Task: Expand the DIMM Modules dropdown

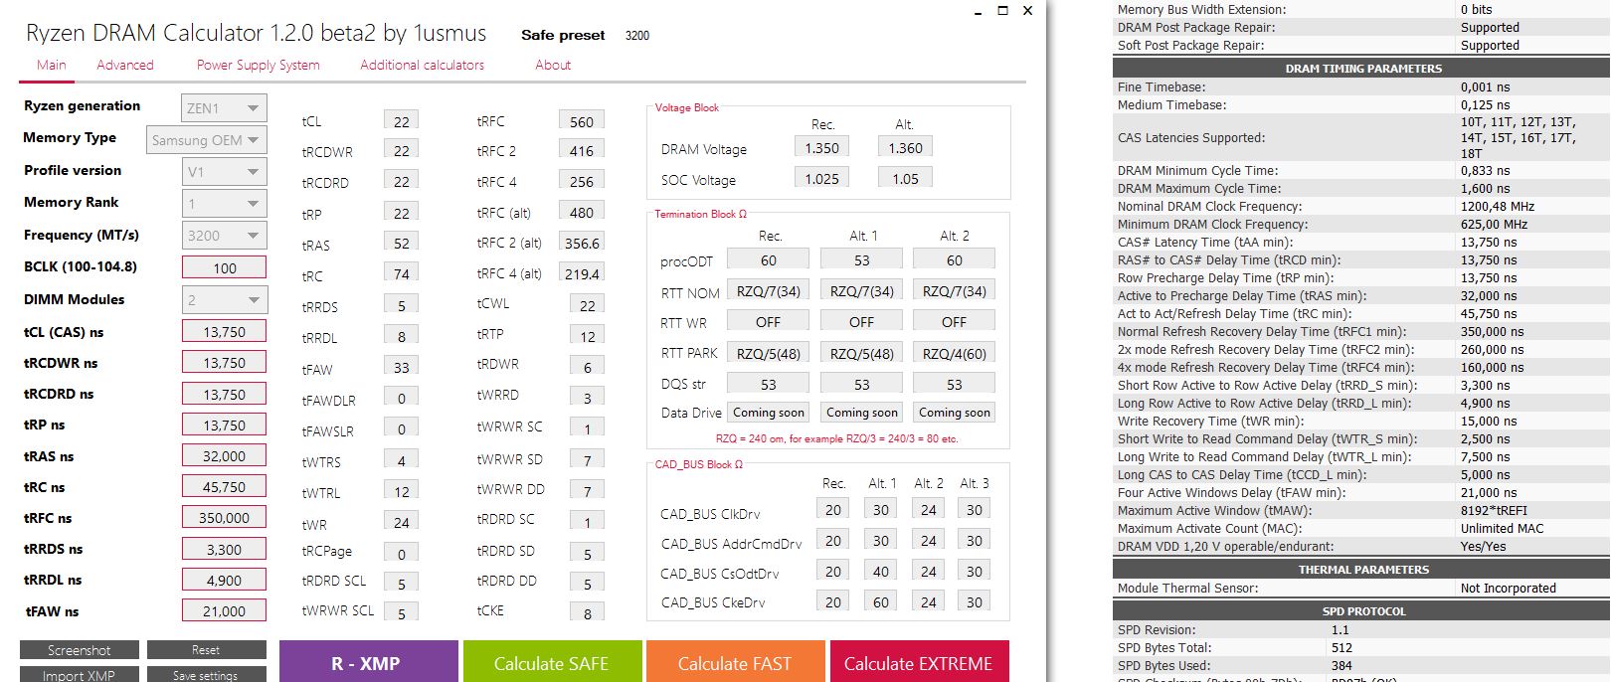Action: pos(224,298)
